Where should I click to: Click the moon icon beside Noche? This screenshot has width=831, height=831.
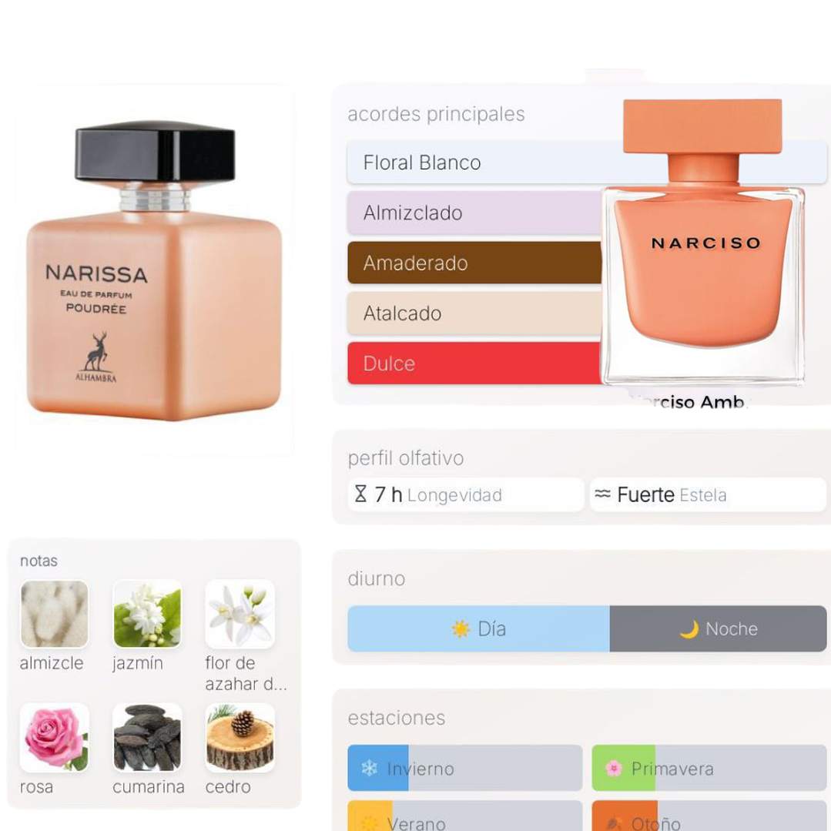click(x=689, y=629)
